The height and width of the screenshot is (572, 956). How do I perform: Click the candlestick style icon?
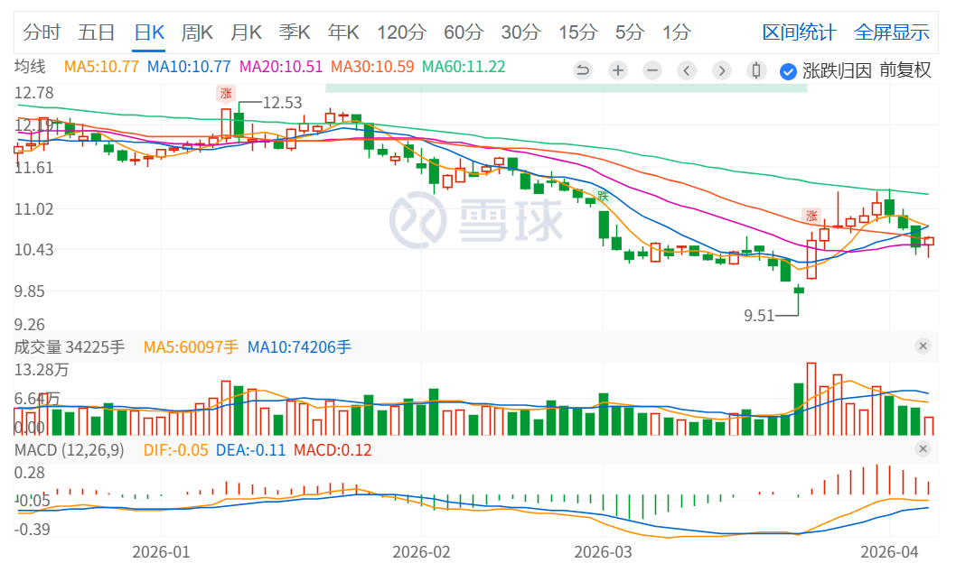(757, 70)
